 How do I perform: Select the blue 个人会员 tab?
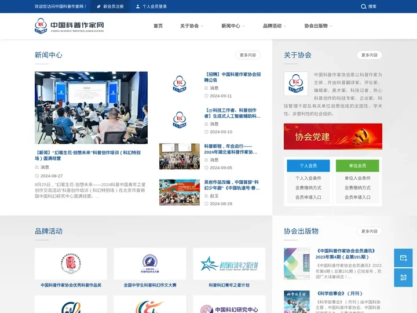(308, 166)
